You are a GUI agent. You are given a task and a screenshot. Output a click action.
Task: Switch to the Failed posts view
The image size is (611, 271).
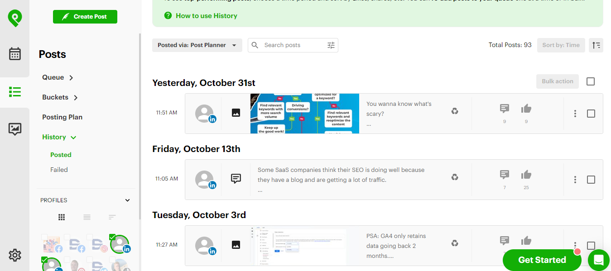59,170
